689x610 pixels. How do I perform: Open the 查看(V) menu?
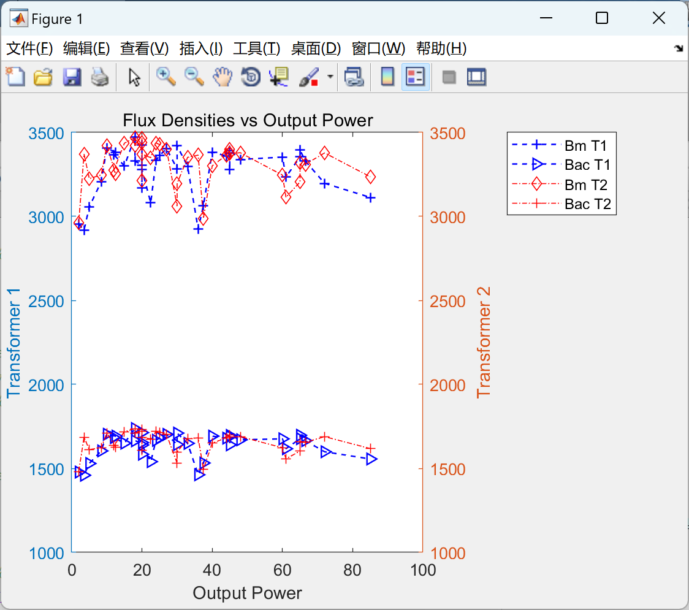click(144, 48)
